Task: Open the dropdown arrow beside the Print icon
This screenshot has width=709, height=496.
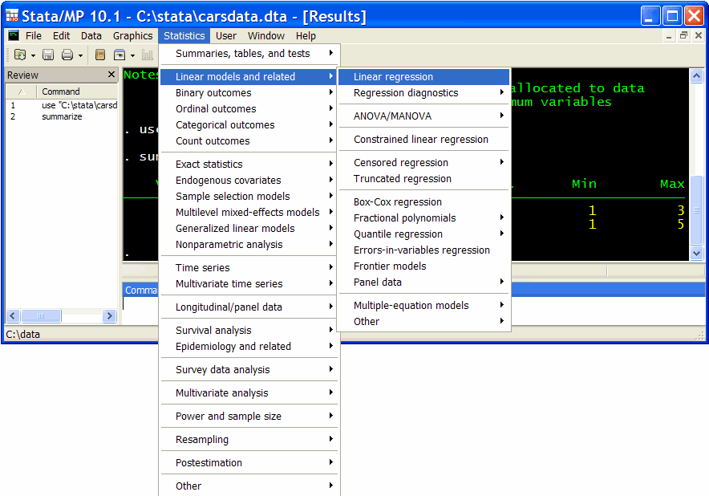Action: (x=80, y=56)
